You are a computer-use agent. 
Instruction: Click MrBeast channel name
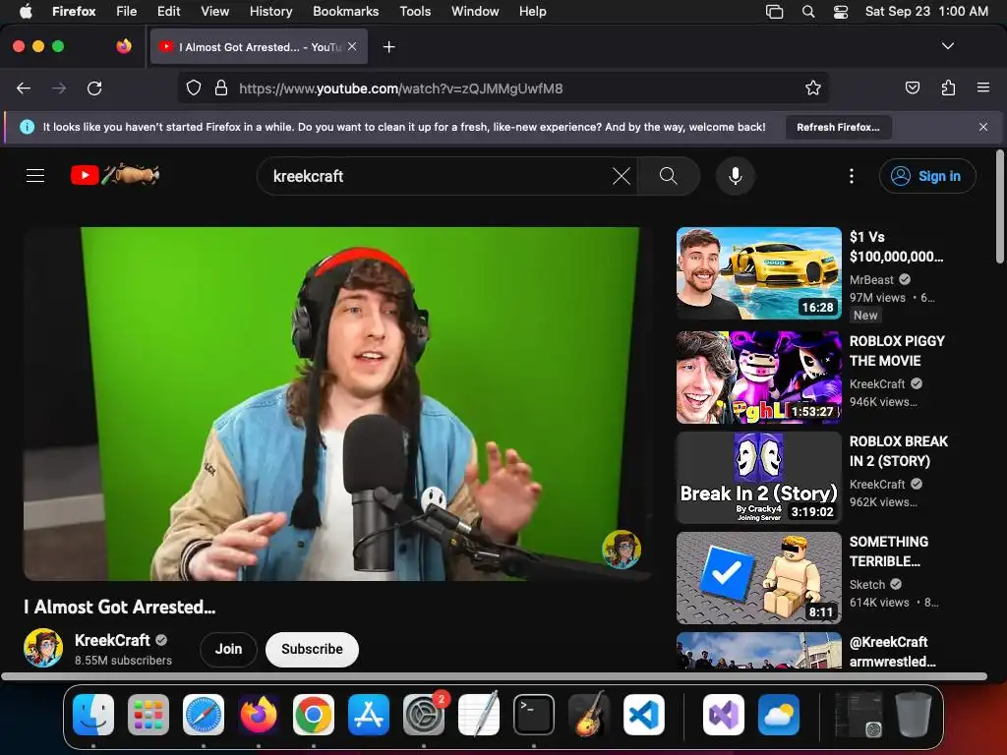pyautogui.click(x=871, y=280)
